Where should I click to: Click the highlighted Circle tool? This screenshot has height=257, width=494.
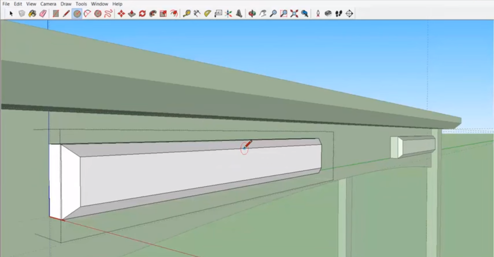click(77, 14)
